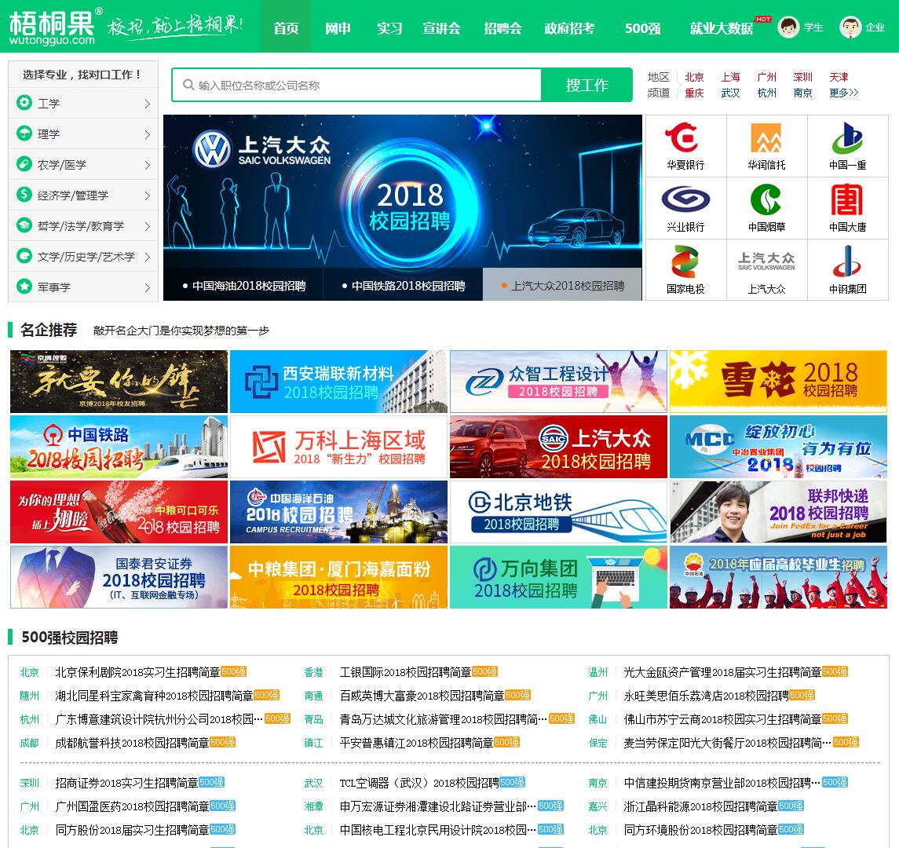Open the 政府招考 nav tab
Image resolution: width=899 pixels, height=848 pixels.
tap(569, 27)
